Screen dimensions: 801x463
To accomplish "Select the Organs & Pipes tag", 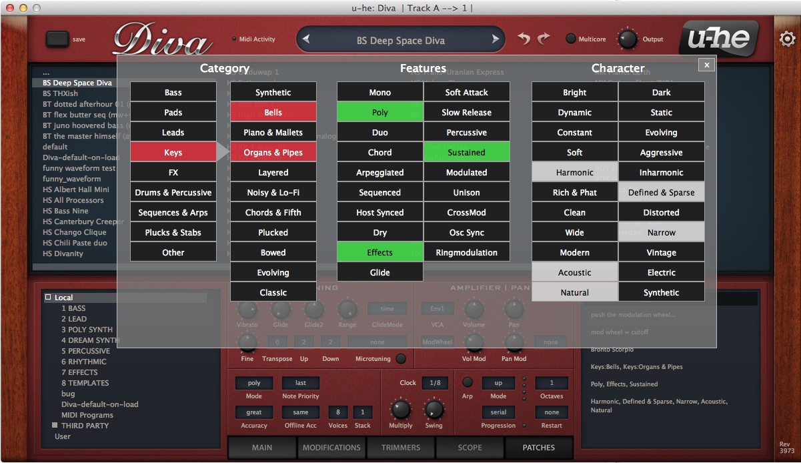I will pyautogui.click(x=273, y=152).
